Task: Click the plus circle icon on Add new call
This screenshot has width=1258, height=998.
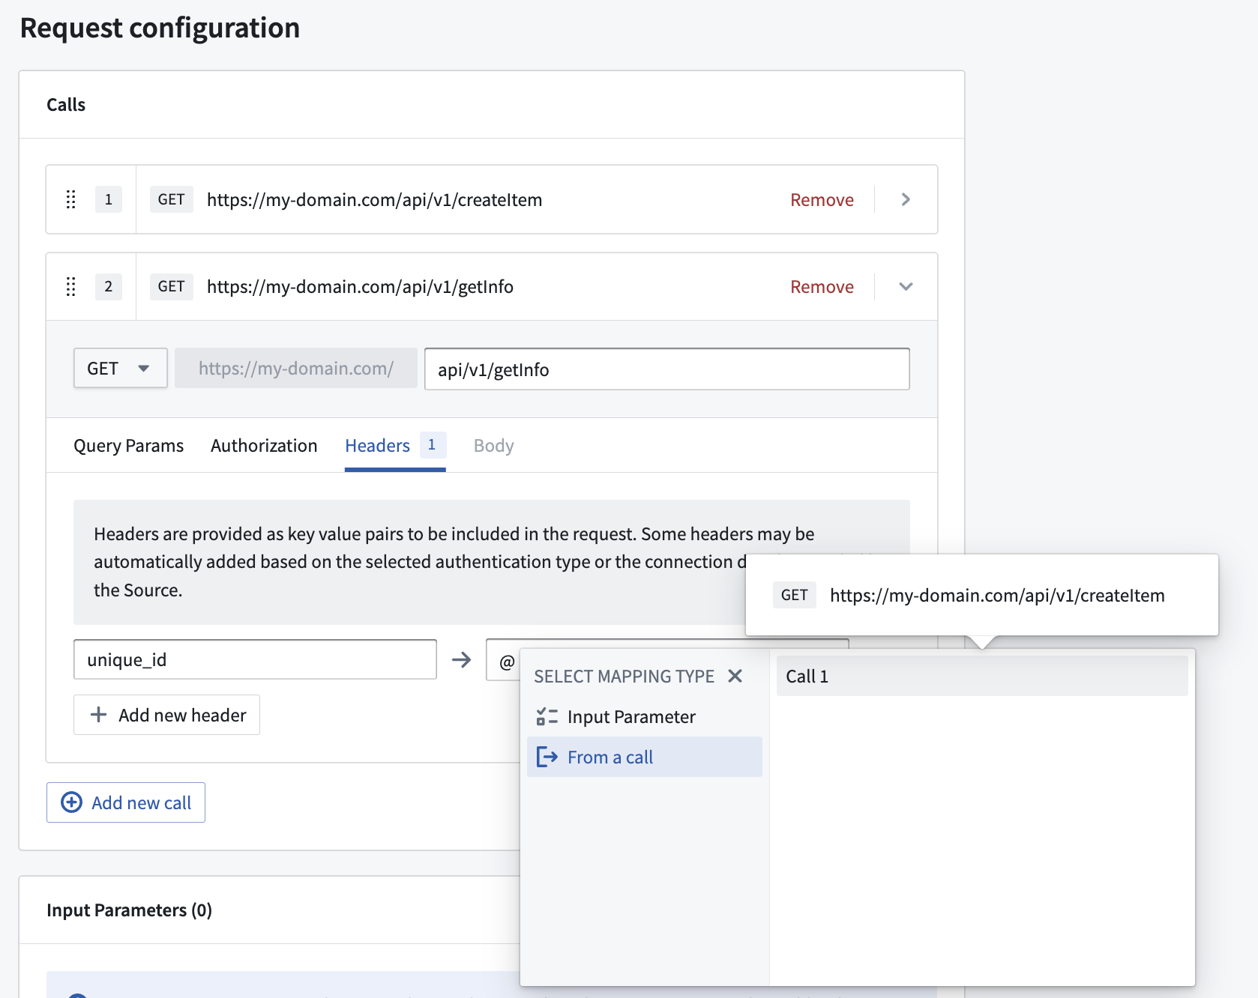Action: click(x=71, y=802)
